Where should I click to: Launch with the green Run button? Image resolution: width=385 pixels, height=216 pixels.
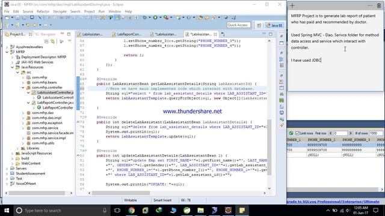point(155,17)
